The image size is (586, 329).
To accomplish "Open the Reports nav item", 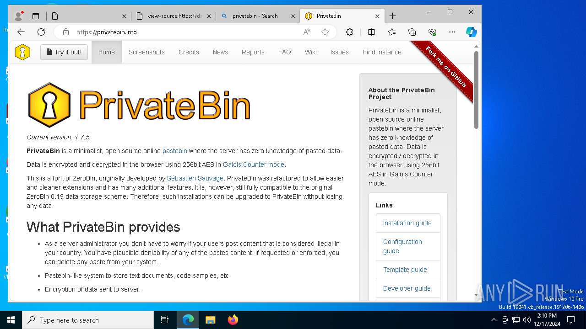I will 253,52.
